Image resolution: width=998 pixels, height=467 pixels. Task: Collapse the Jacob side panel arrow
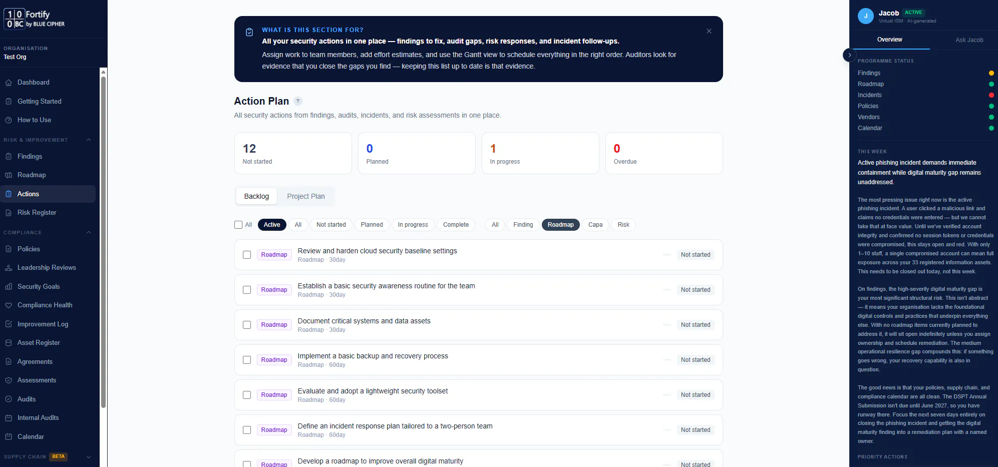(849, 55)
